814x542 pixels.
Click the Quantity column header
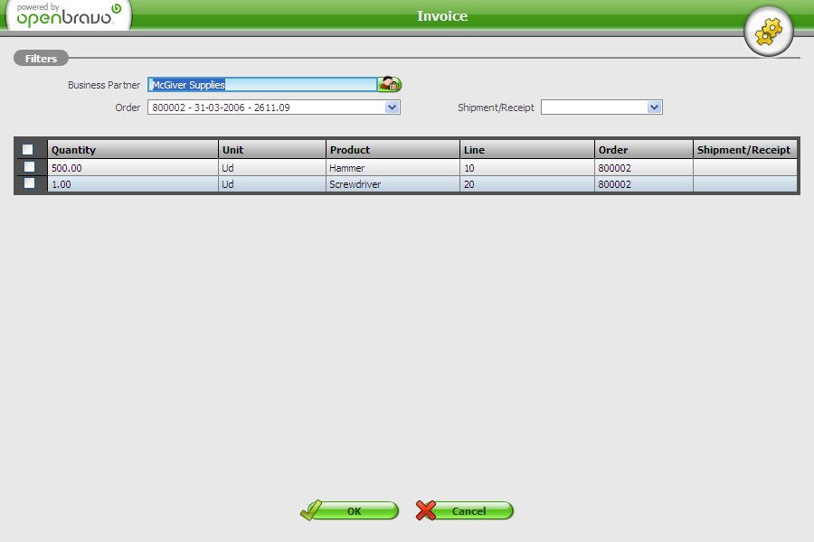pos(133,149)
